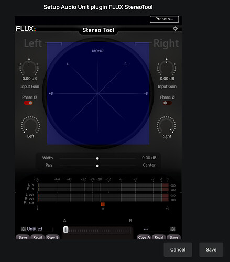Click the orange Phase correlation indicator
Screen dimensions: 230x262
coord(103,204)
